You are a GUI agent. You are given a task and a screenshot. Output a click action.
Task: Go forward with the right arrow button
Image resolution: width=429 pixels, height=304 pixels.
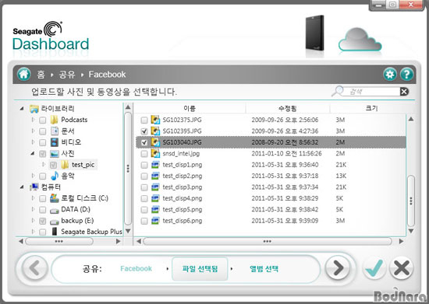[x=338, y=268]
